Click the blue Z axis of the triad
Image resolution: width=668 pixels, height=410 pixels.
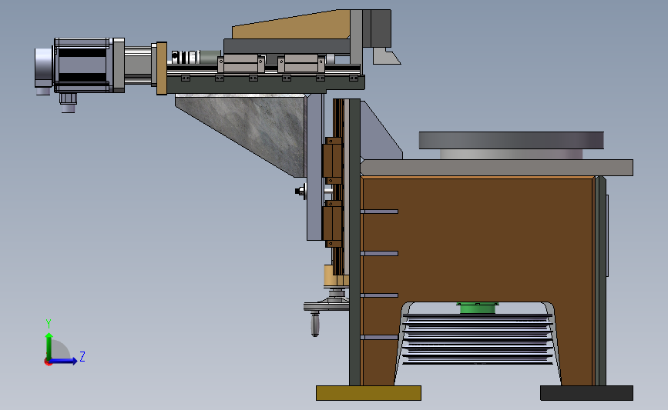(63, 361)
